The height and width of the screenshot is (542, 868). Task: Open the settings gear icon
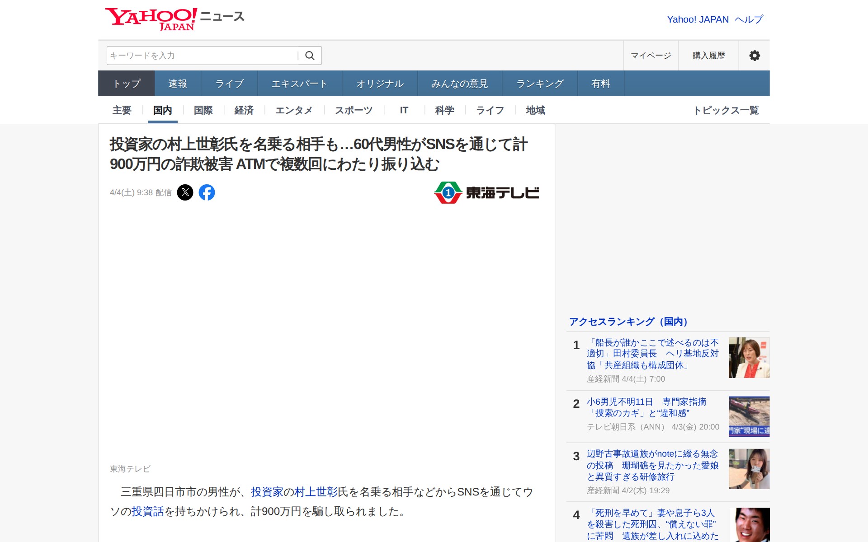754,55
